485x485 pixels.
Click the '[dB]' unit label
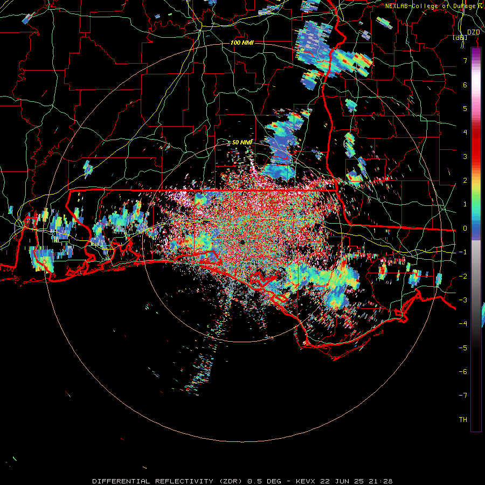point(460,37)
